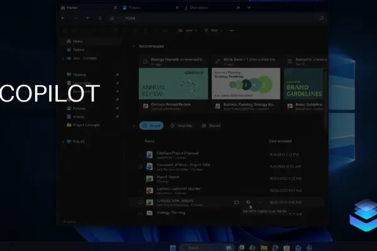Screen dimensions: 377x251
Task: Click the Payroll Report Excel icon
Action: [150, 179]
